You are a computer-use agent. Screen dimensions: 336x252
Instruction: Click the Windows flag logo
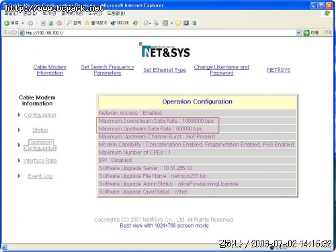[x=327, y=13]
